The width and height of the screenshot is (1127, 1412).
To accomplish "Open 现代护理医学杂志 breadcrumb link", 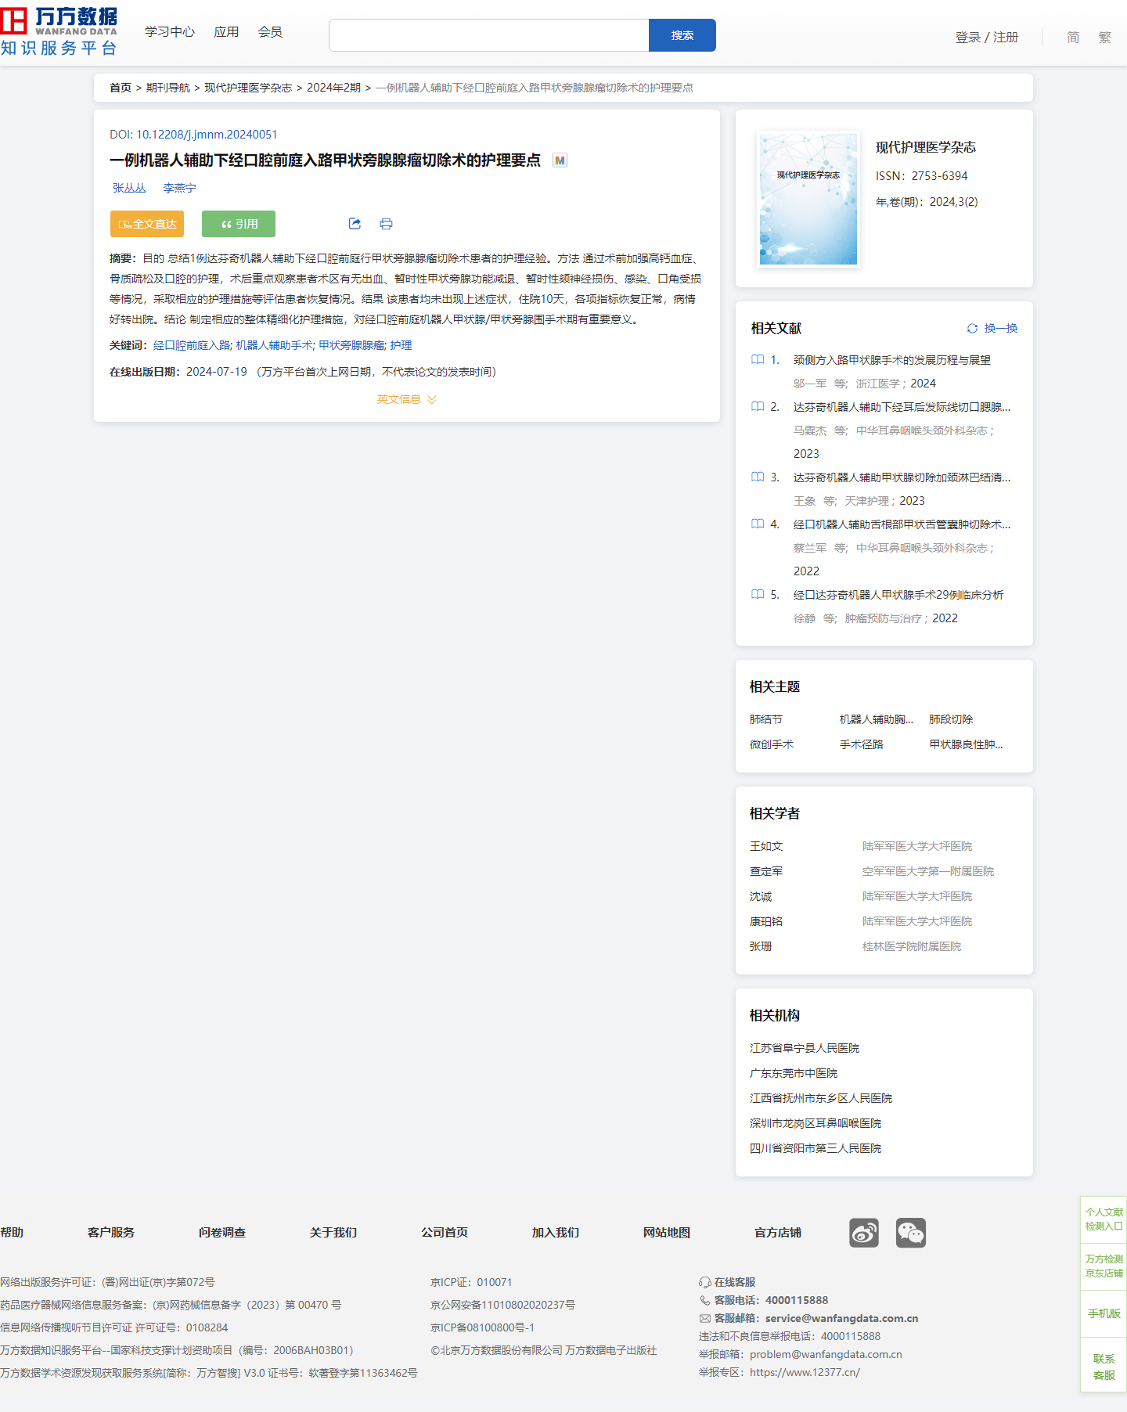I will coord(248,88).
